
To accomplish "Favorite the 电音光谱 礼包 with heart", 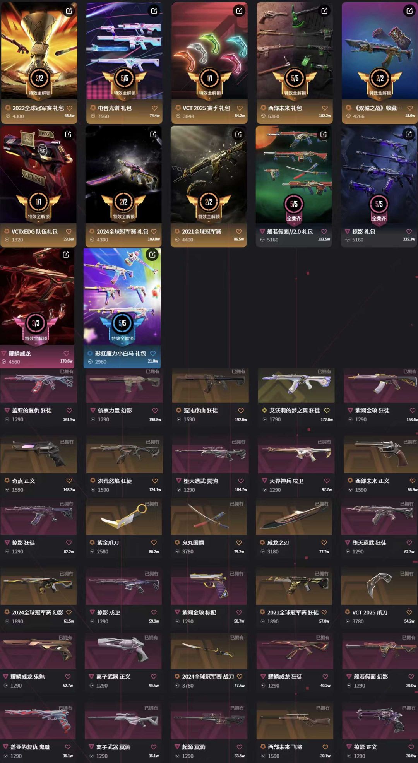I will 154,108.
